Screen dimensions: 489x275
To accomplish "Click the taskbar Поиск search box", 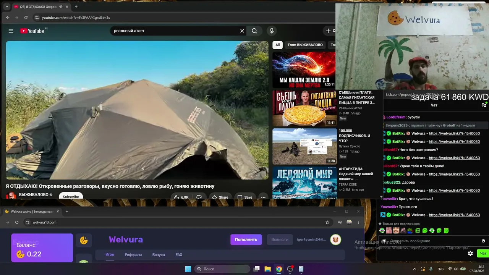I will pyautogui.click(x=222, y=269).
